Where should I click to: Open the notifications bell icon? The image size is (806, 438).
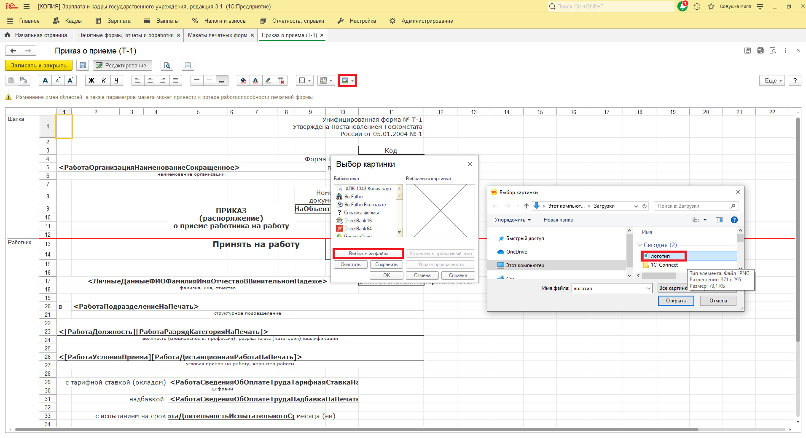(682, 6)
